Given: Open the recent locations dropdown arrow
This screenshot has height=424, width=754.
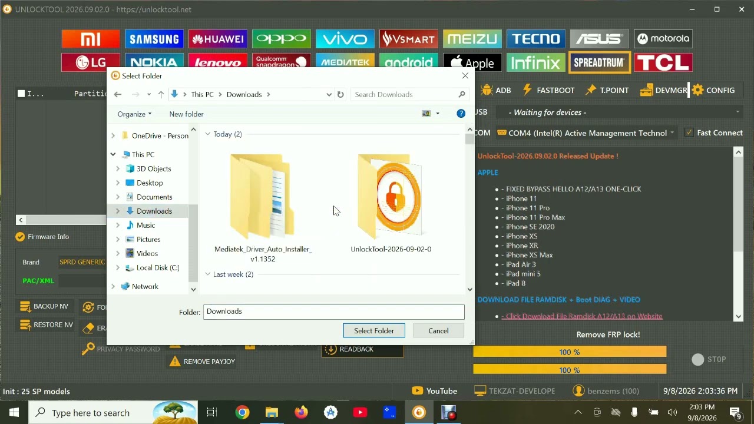Looking at the screenshot, I should pyautogui.click(x=149, y=94).
